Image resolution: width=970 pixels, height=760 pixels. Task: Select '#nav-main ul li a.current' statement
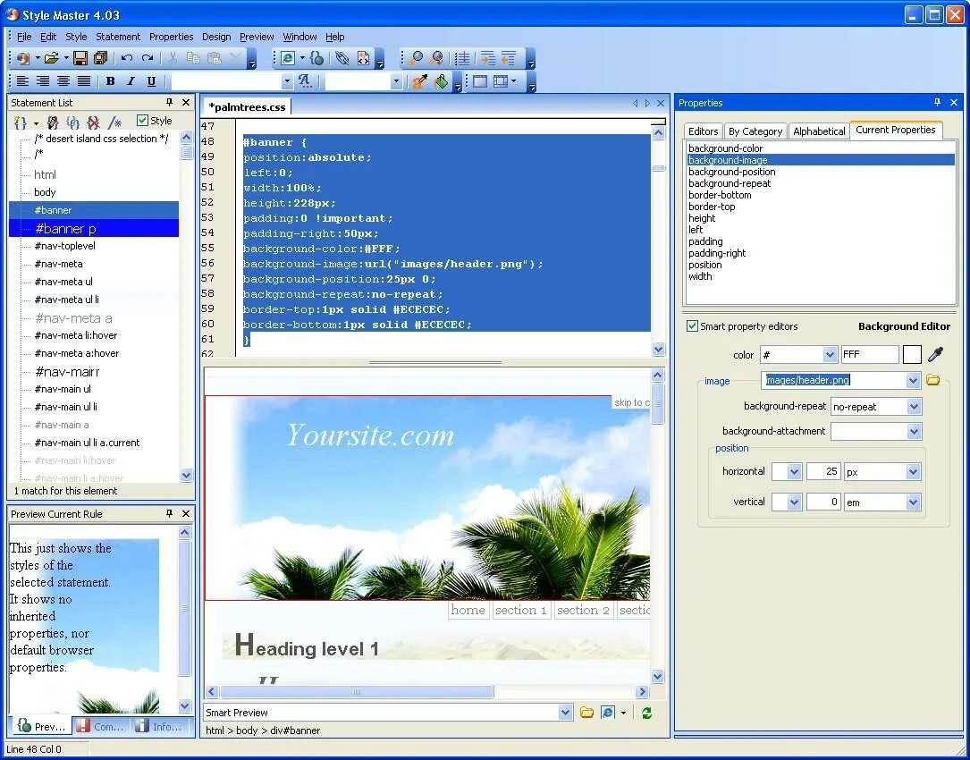pos(87,443)
